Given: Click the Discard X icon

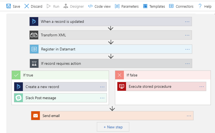Looking at the screenshot, I should click(26, 6).
